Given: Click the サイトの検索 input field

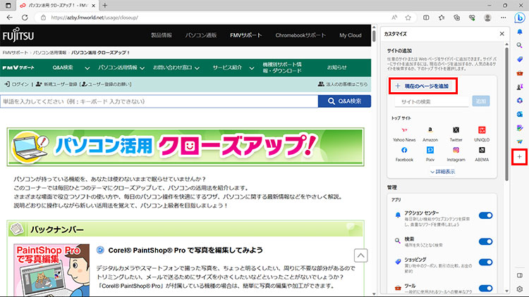Looking at the screenshot, I should click(431, 101).
